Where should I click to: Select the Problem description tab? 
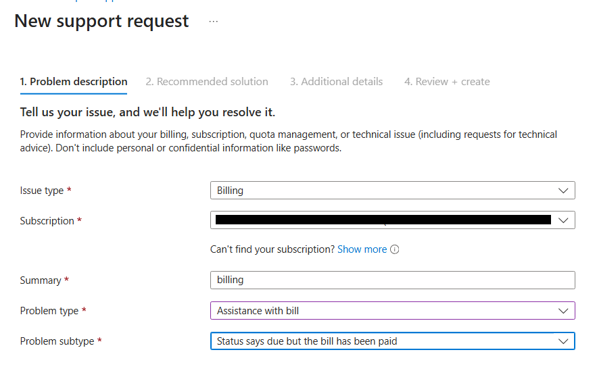click(74, 82)
